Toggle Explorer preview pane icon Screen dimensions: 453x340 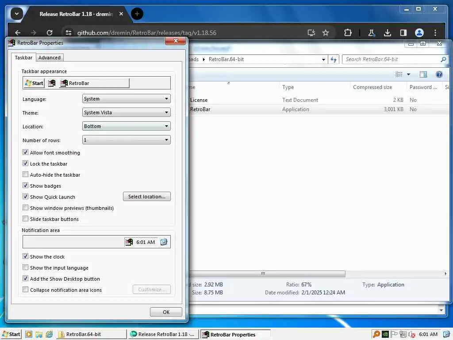click(423, 74)
